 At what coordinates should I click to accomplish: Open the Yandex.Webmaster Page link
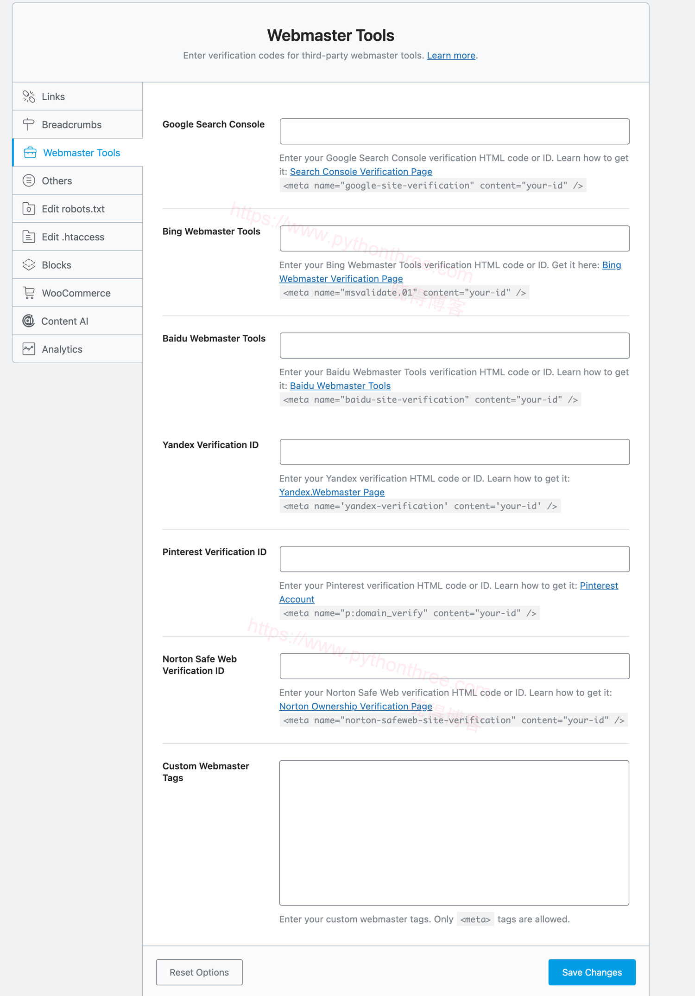(x=332, y=492)
